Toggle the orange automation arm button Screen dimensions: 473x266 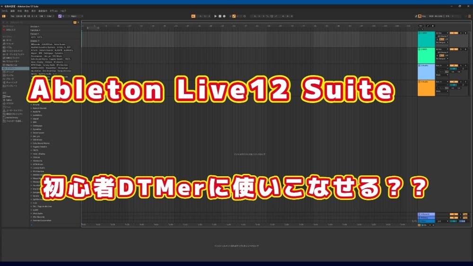[234, 16]
